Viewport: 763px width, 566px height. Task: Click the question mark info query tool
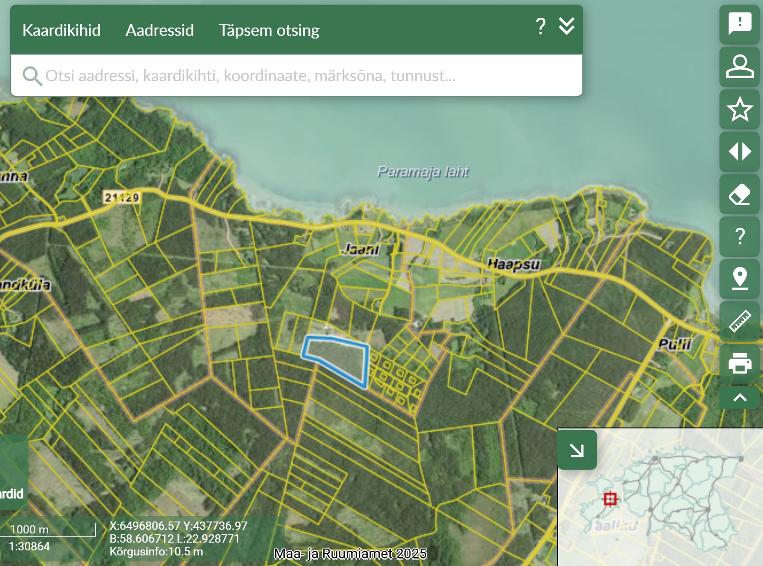(x=739, y=236)
